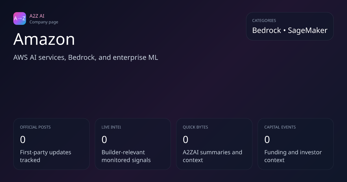The height and width of the screenshot is (182, 347).
Task: Open the A2Z AI brand name link
Action: coord(37,16)
